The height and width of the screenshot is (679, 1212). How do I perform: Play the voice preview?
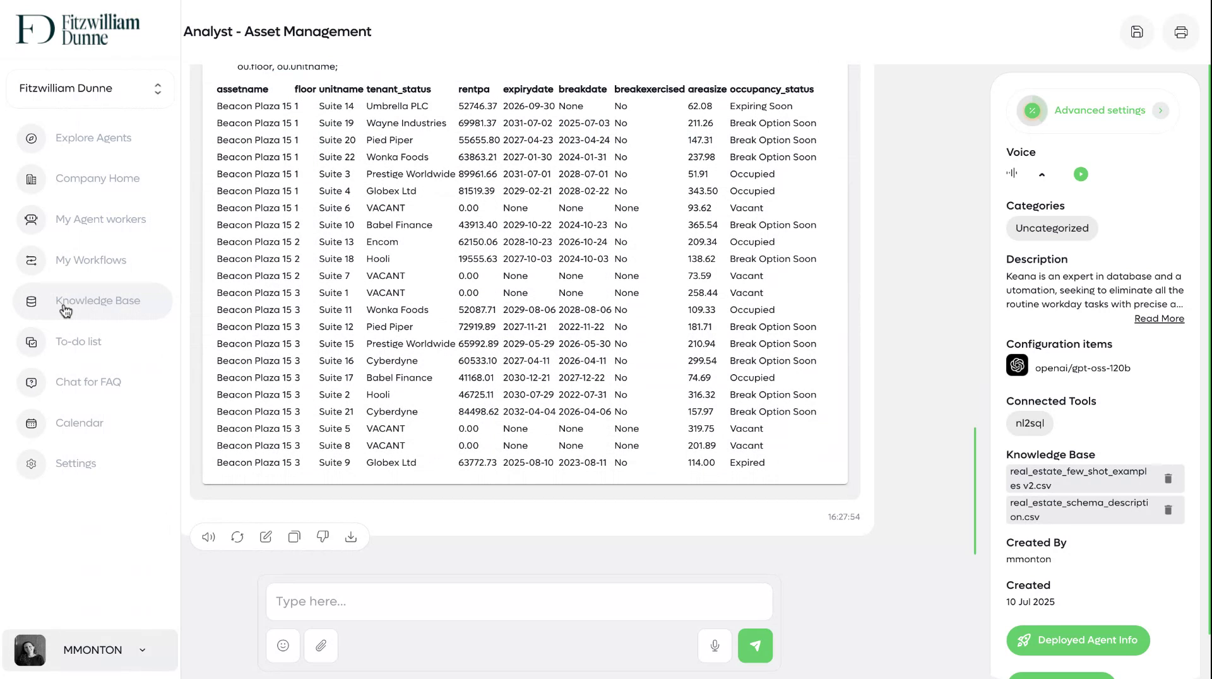point(1081,174)
